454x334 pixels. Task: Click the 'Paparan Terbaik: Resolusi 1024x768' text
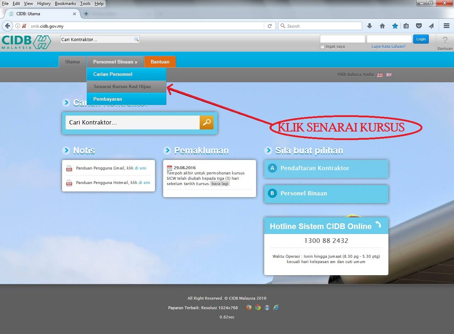click(203, 308)
